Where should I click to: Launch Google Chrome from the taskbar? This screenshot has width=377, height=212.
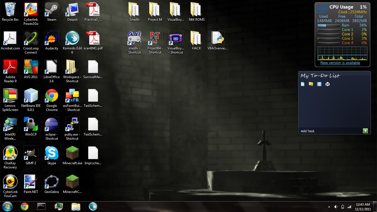(x=24, y=206)
